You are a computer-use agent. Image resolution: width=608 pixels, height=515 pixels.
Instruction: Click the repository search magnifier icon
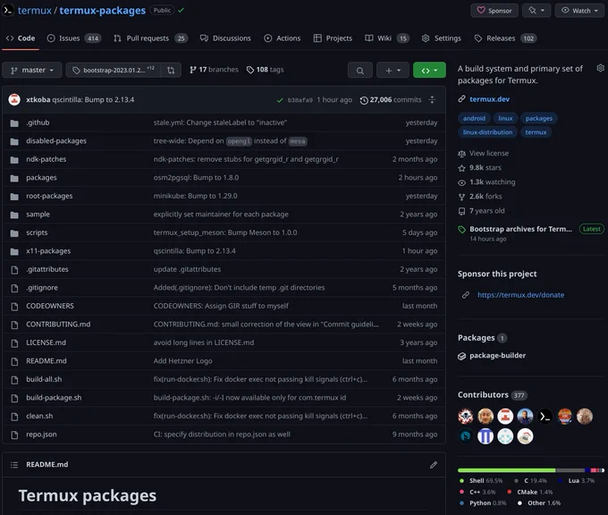click(359, 71)
